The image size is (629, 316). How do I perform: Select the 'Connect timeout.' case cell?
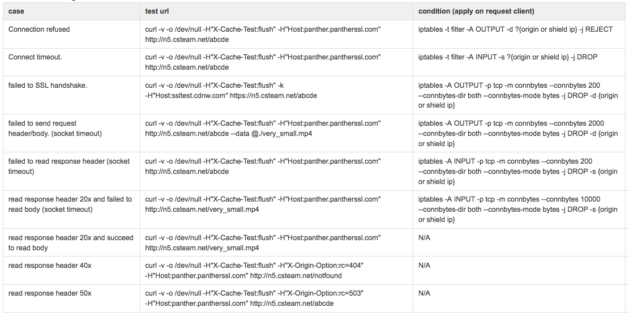point(35,57)
